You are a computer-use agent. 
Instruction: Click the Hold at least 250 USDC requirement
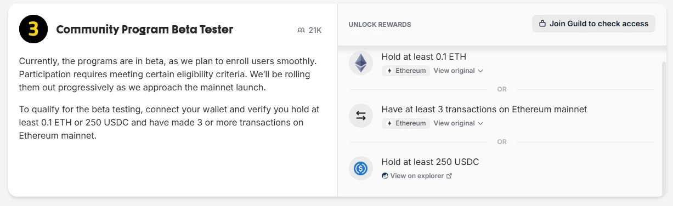pyautogui.click(x=430, y=162)
